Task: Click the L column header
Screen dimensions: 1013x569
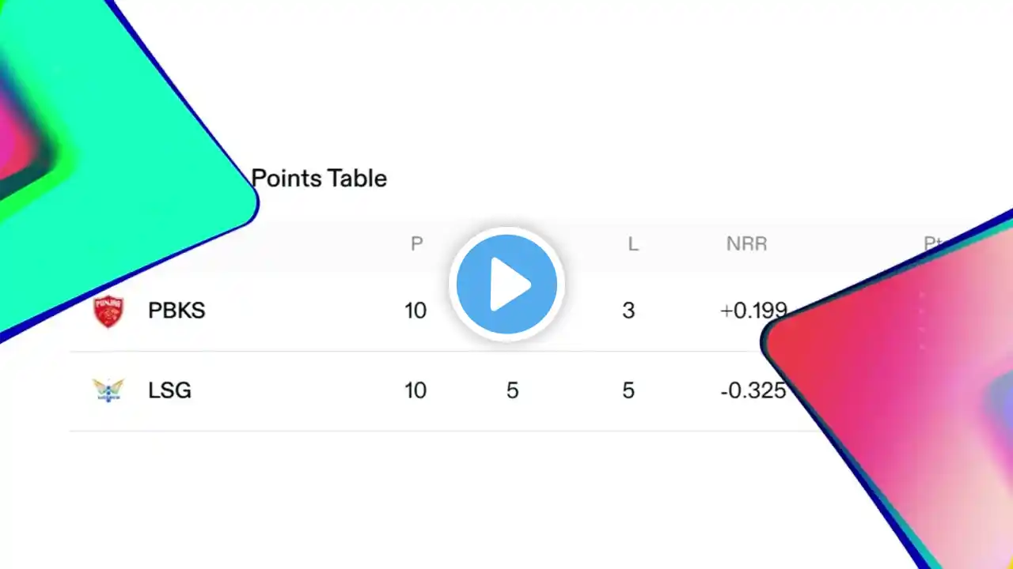Action: click(x=633, y=244)
